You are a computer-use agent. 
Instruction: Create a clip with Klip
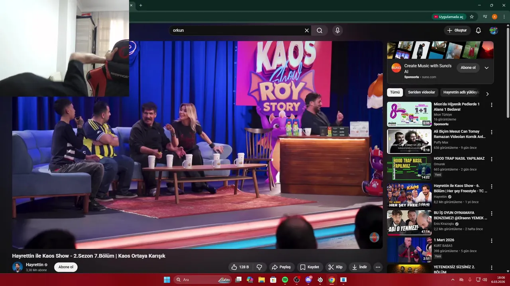tap(335, 267)
